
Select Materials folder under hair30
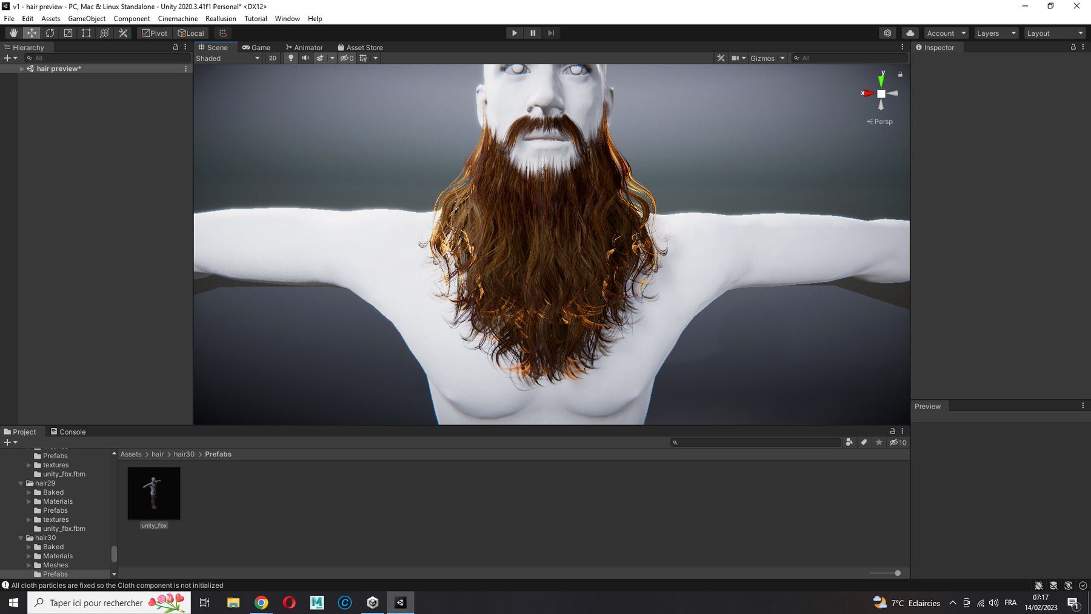click(x=58, y=556)
